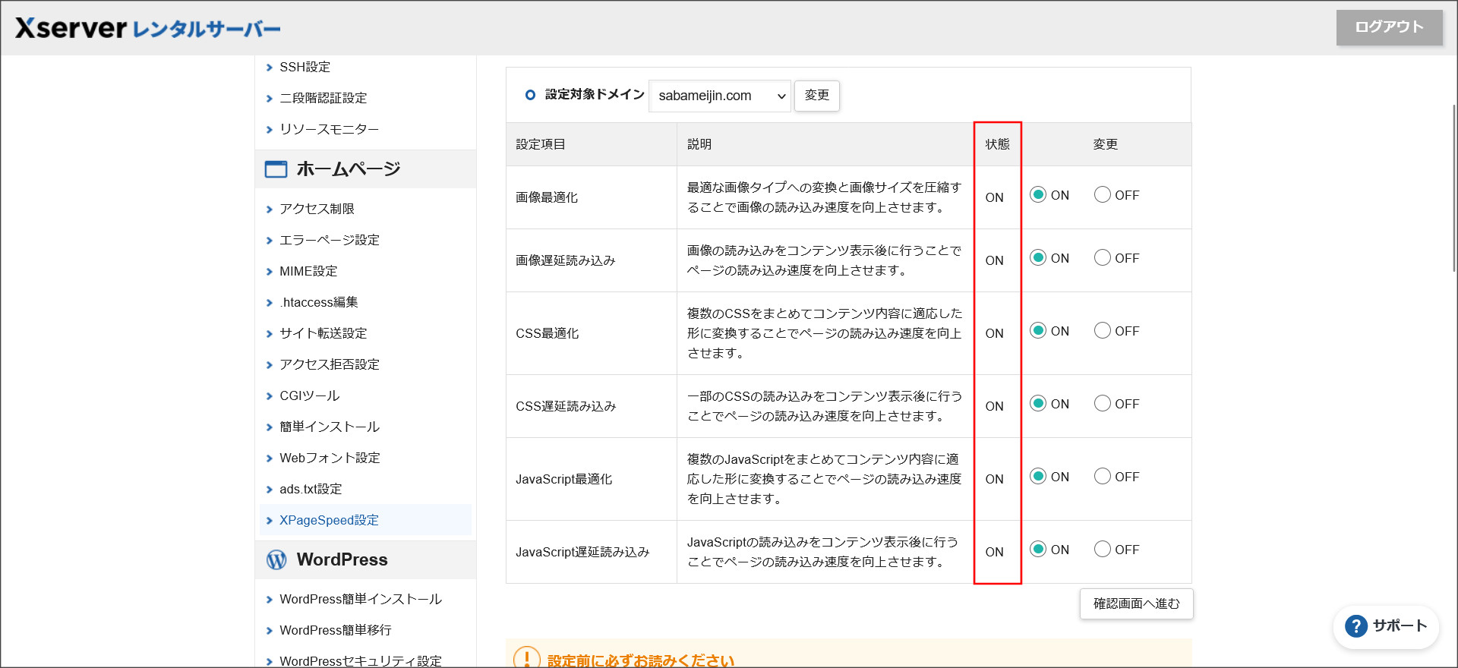This screenshot has height=668, width=1458.
Task: Open the sabameijin.com domain dropdown
Action: tap(720, 96)
